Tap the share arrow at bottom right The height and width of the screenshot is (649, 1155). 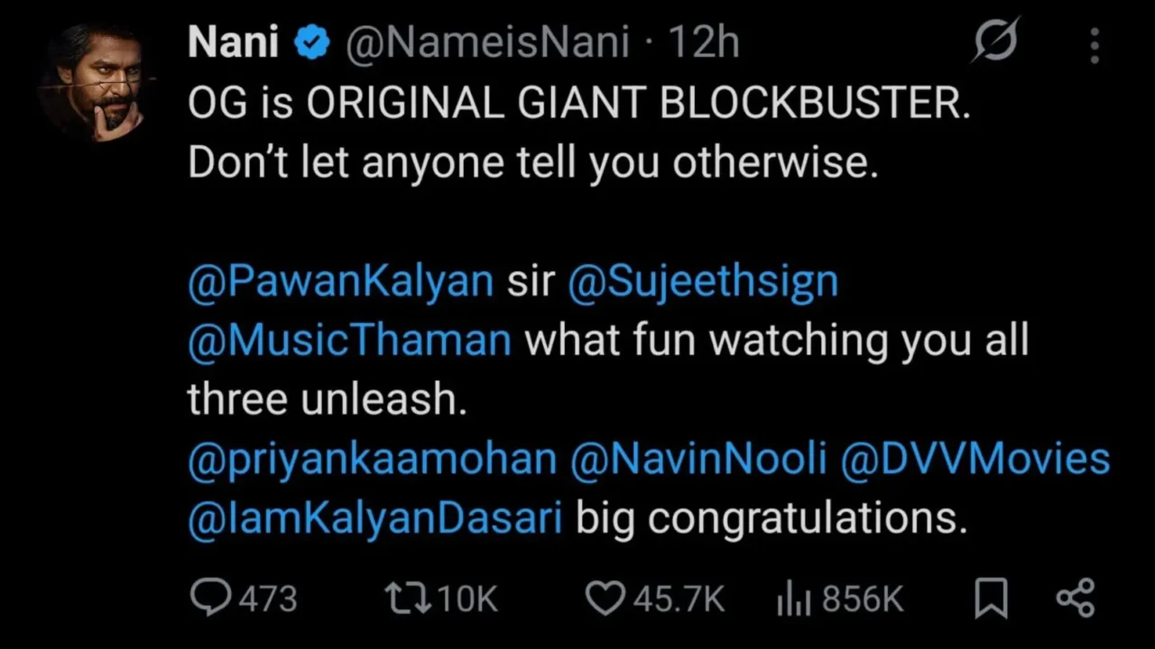[x=1075, y=597]
